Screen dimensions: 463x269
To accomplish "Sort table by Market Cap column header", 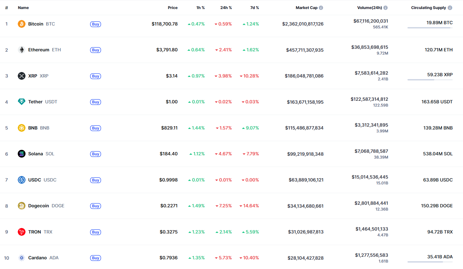I will (x=306, y=8).
